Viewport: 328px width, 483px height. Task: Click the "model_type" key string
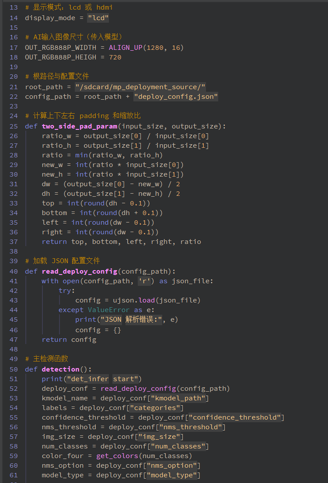coord(174,475)
